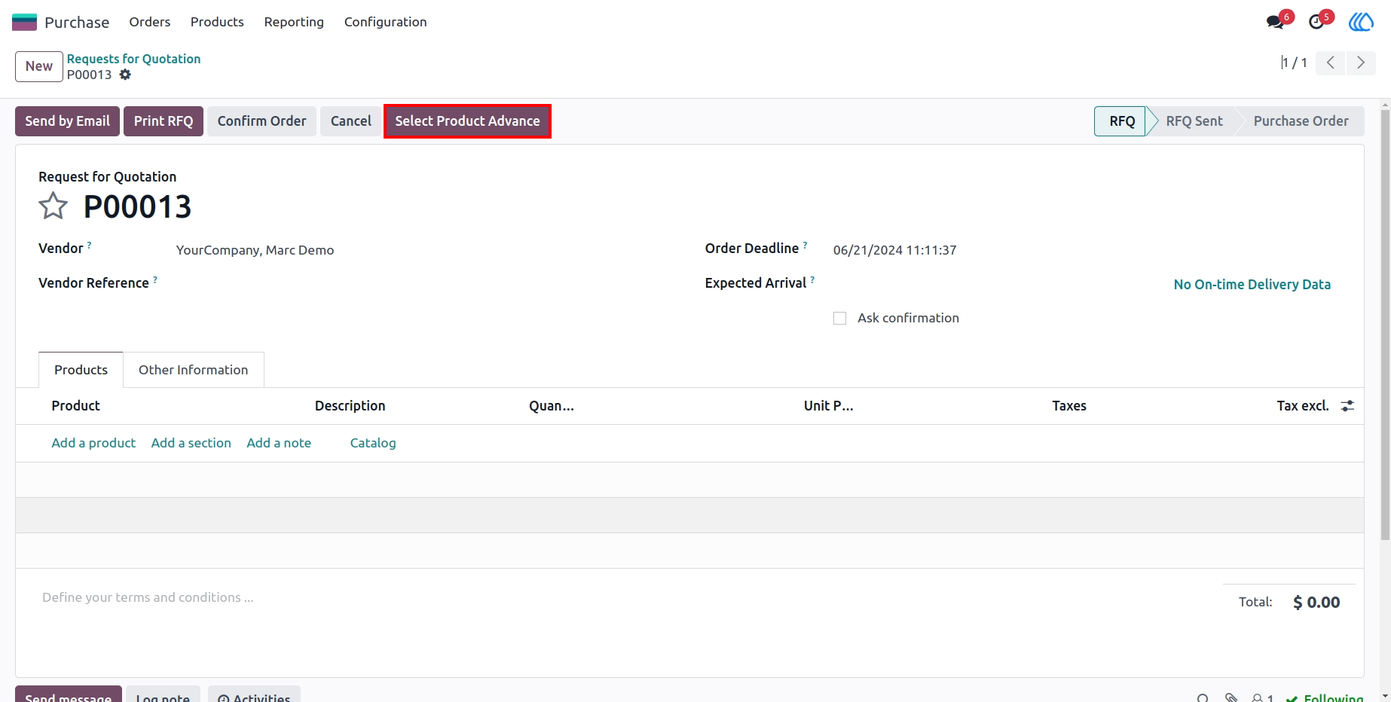The image size is (1391, 702).
Task: Click the Vendor Reference help question mark
Action: point(155,279)
